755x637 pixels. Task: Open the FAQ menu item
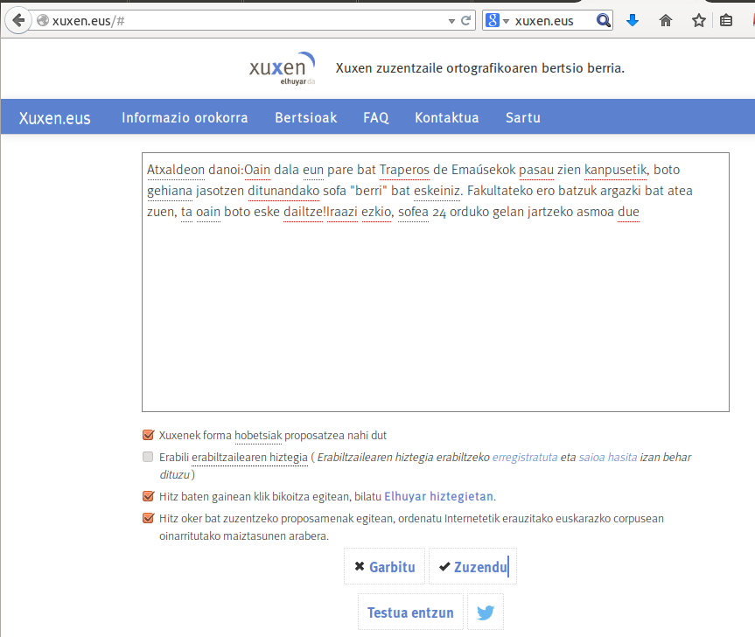pyautogui.click(x=376, y=117)
